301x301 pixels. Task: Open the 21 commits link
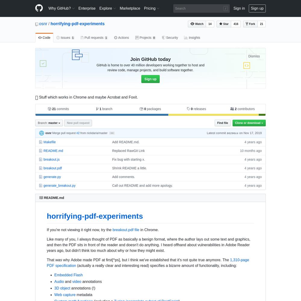point(58,109)
